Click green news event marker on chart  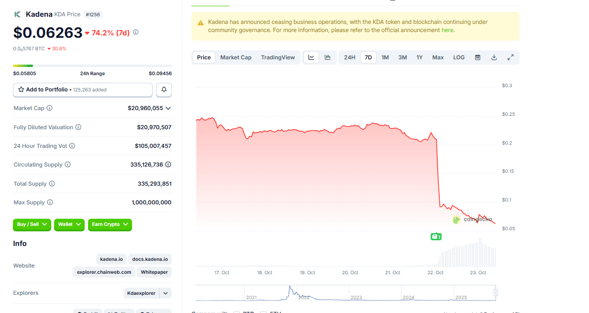435,236
